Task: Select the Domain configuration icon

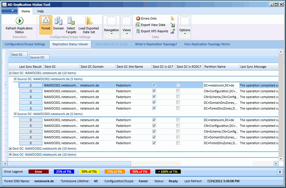Action: tap(59, 21)
